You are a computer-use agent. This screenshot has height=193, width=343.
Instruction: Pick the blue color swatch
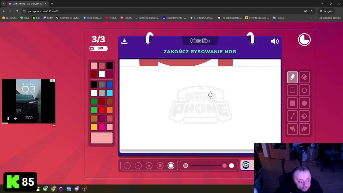click(x=109, y=85)
